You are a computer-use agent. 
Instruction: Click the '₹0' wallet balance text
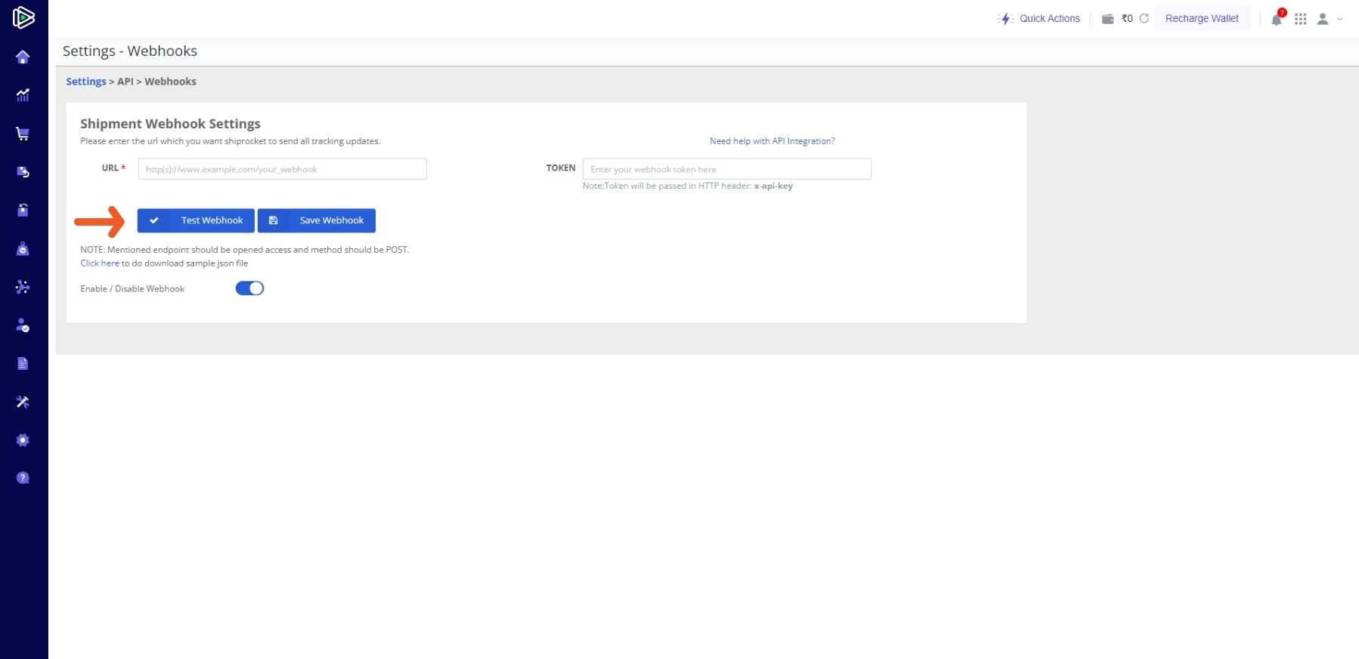1127,19
